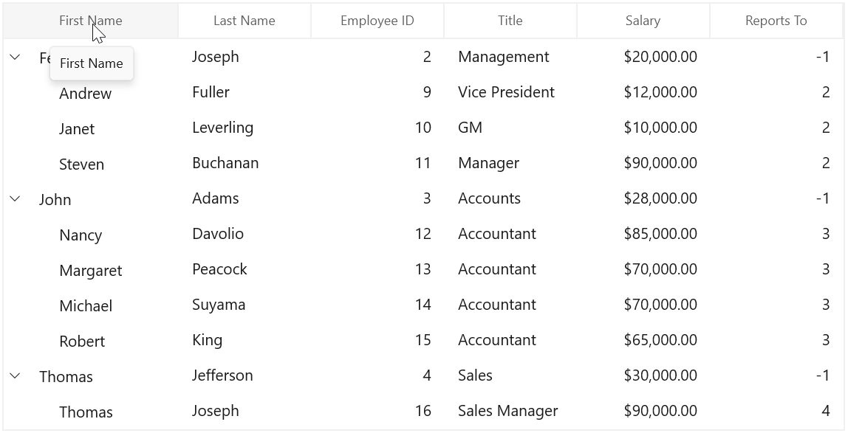Click the Reports To column header
The image size is (848, 433).
(776, 21)
